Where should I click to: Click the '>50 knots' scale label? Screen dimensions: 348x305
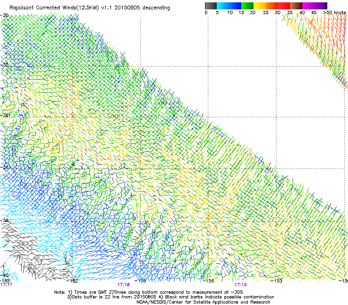coord(335,13)
